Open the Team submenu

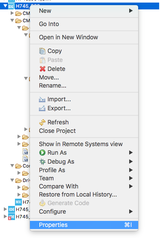(84, 178)
